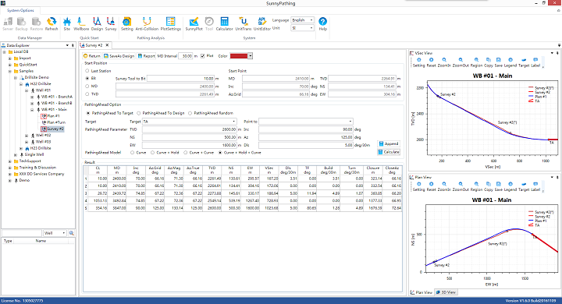Open the UnitEditor tool
Image resolution: width=562 pixels, height=304 pixels.
261,23
